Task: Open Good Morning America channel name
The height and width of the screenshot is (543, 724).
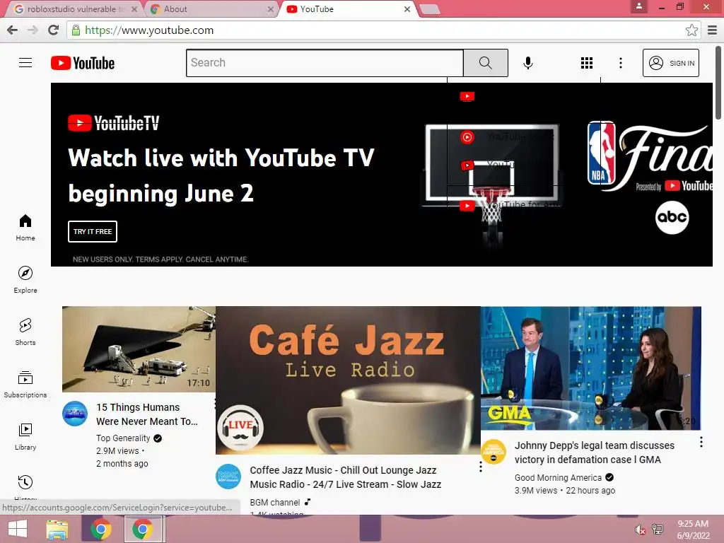Action: pos(558,477)
